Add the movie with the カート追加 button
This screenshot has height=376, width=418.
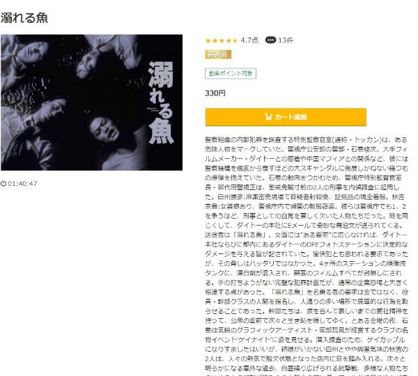pos(286,117)
